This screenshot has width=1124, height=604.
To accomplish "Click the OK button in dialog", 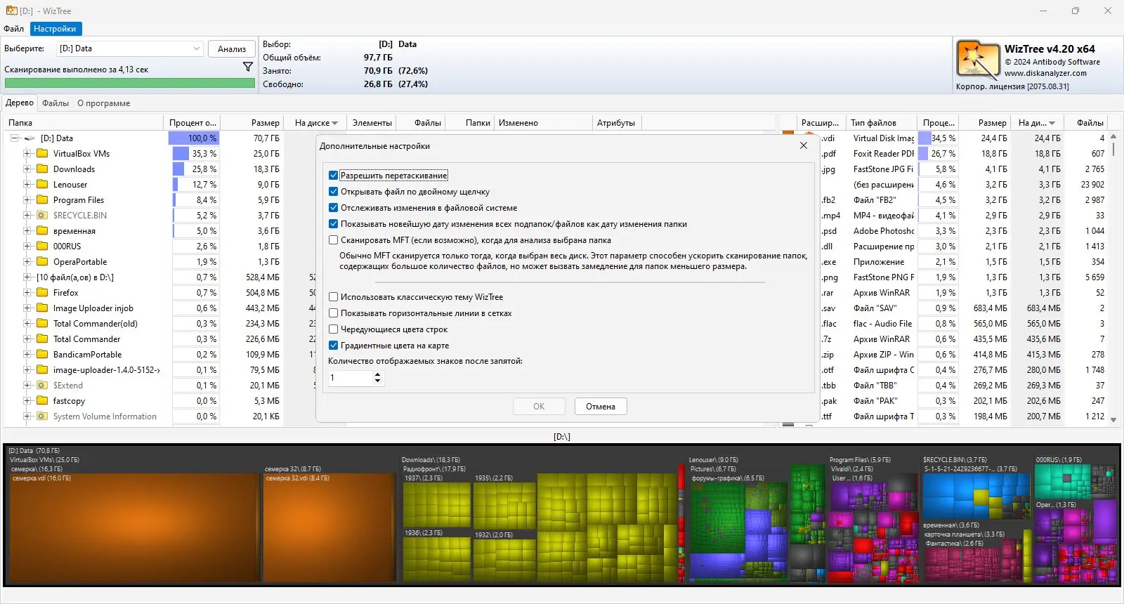I will click(539, 407).
